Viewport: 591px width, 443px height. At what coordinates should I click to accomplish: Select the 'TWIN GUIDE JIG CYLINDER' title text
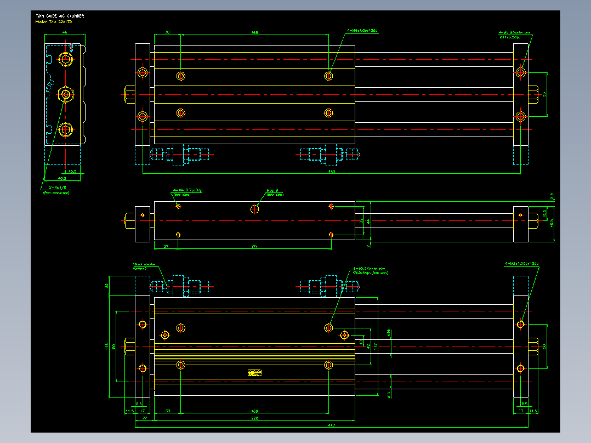pyautogui.click(x=60, y=16)
